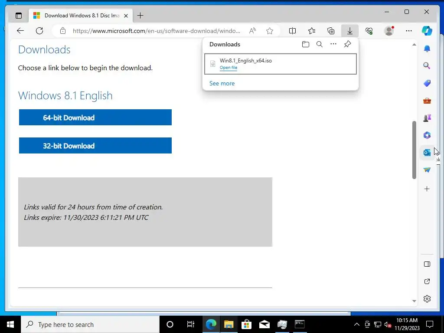Open sidebar notifications bell
Viewport: 444px width, 333px height.
(427, 49)
